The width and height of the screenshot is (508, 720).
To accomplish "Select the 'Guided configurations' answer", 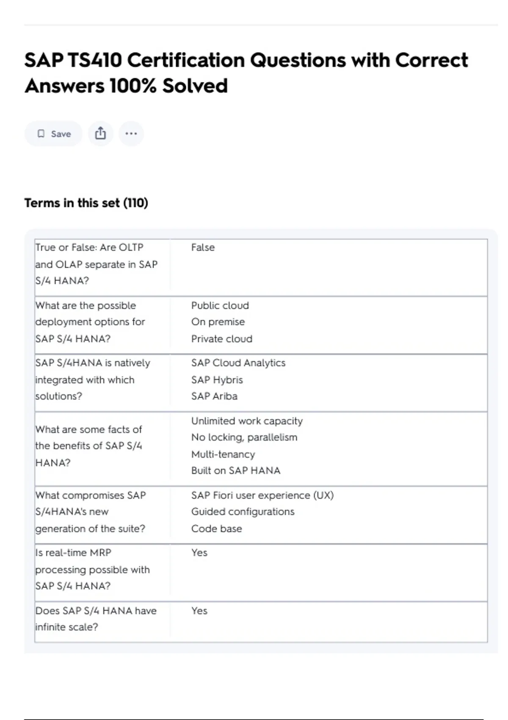I will [x=243, y=512].
